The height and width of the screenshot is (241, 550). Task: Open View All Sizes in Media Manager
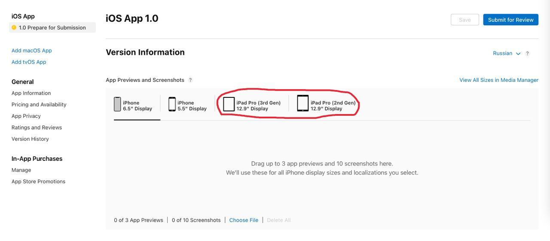pos(498,80)
